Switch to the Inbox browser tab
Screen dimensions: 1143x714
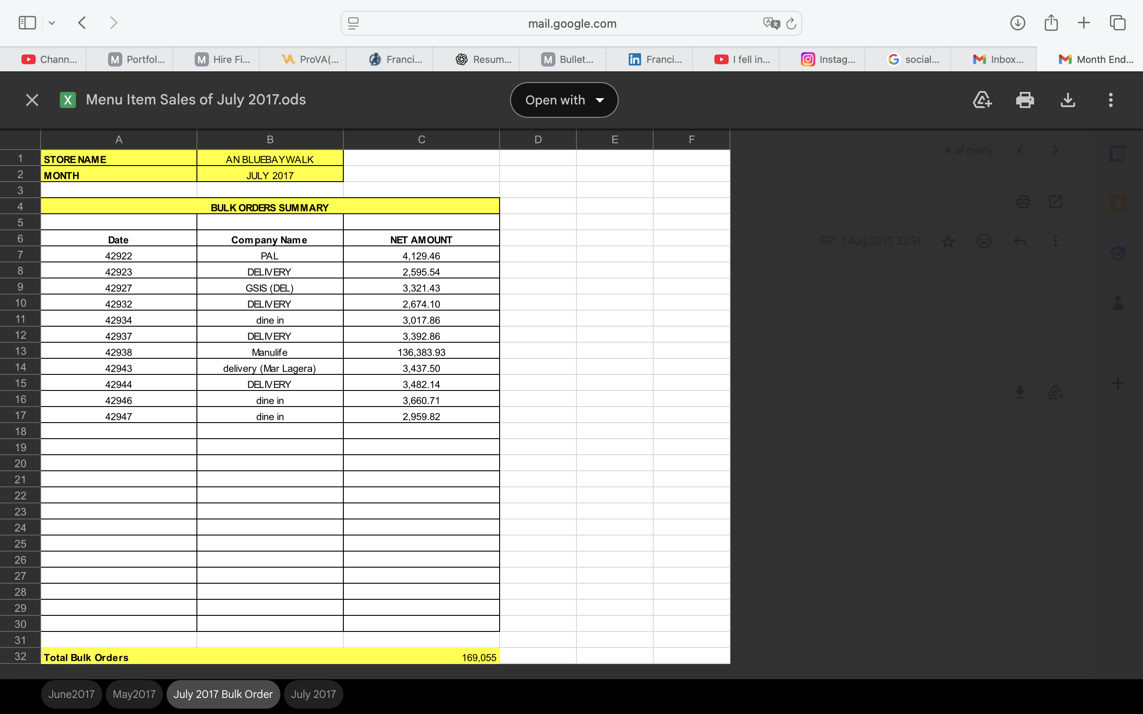pyautogui.click(x=997, y=59)
